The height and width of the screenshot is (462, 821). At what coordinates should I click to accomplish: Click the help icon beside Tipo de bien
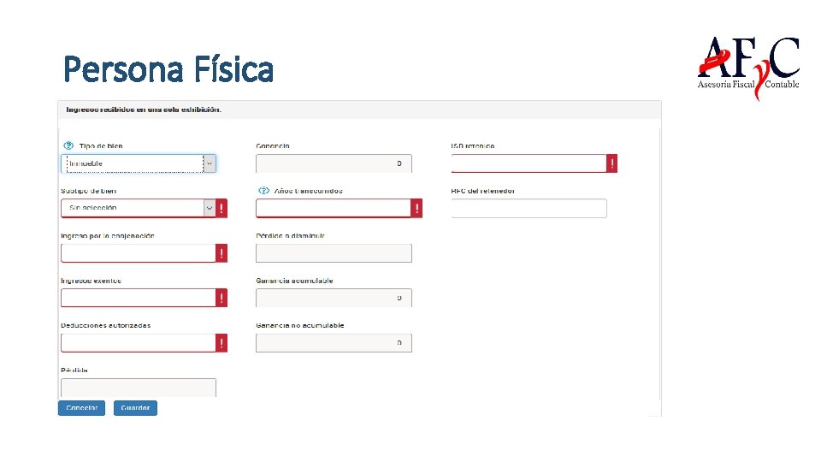pyautogui.click(x=68, y=146)
